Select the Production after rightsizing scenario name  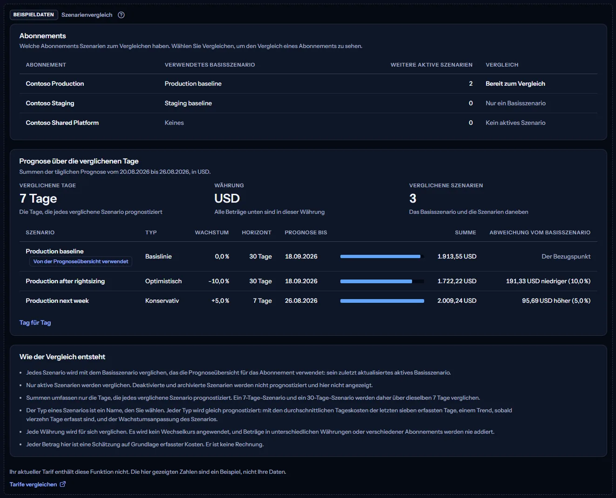click(x=65, y=281)
